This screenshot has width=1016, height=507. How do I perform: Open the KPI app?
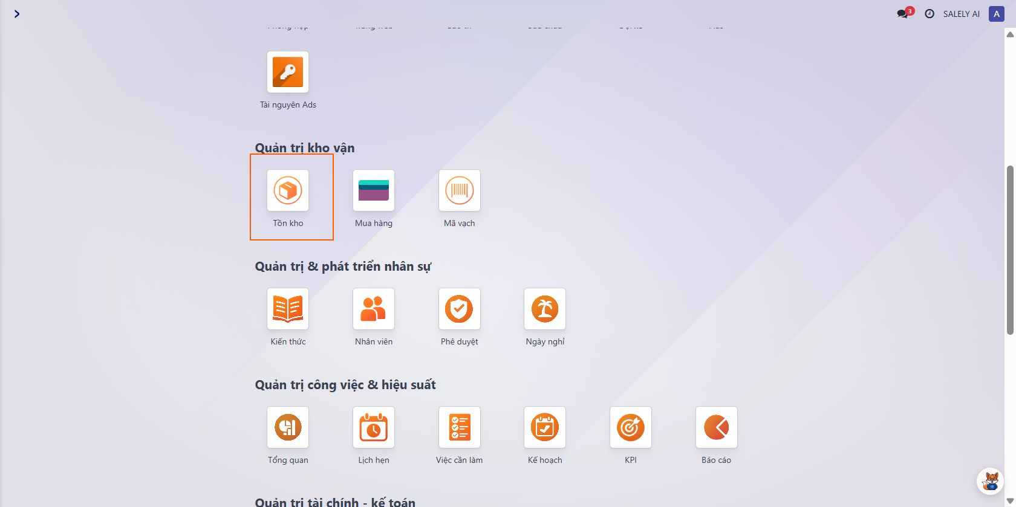(x=631, y=428)
